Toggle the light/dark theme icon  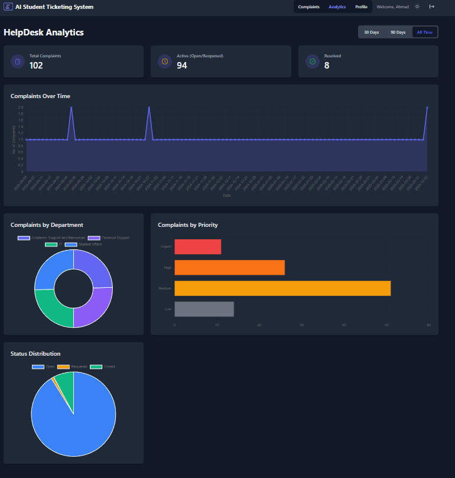pyautogui.click(x=417, y=7)
